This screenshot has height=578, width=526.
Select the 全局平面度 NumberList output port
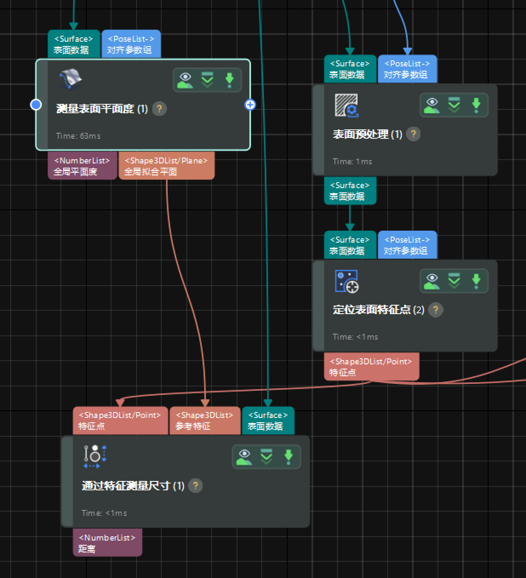(x=82, y=166)
